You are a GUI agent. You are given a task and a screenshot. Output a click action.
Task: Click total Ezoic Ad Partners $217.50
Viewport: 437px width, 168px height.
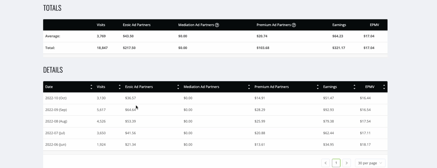tap(129, 48)
